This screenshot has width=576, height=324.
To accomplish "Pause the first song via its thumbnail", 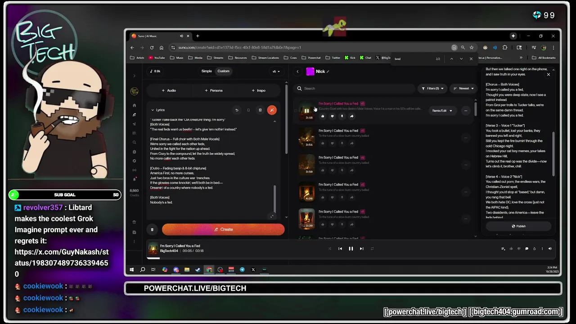I will 306,110.
